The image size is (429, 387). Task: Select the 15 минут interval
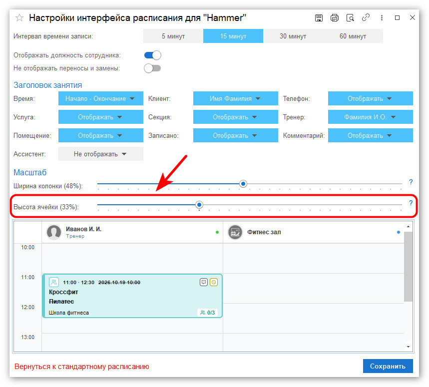point(233,36)
